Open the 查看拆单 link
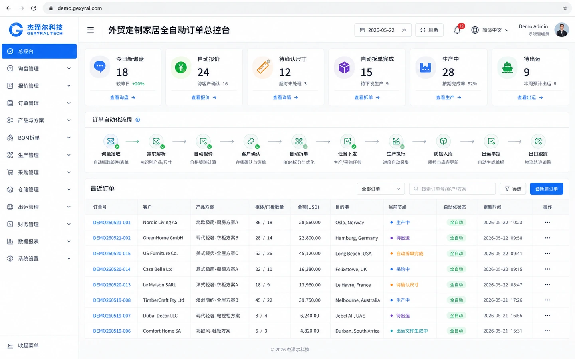Screen dimensions: 575x359 coord(367,97)
